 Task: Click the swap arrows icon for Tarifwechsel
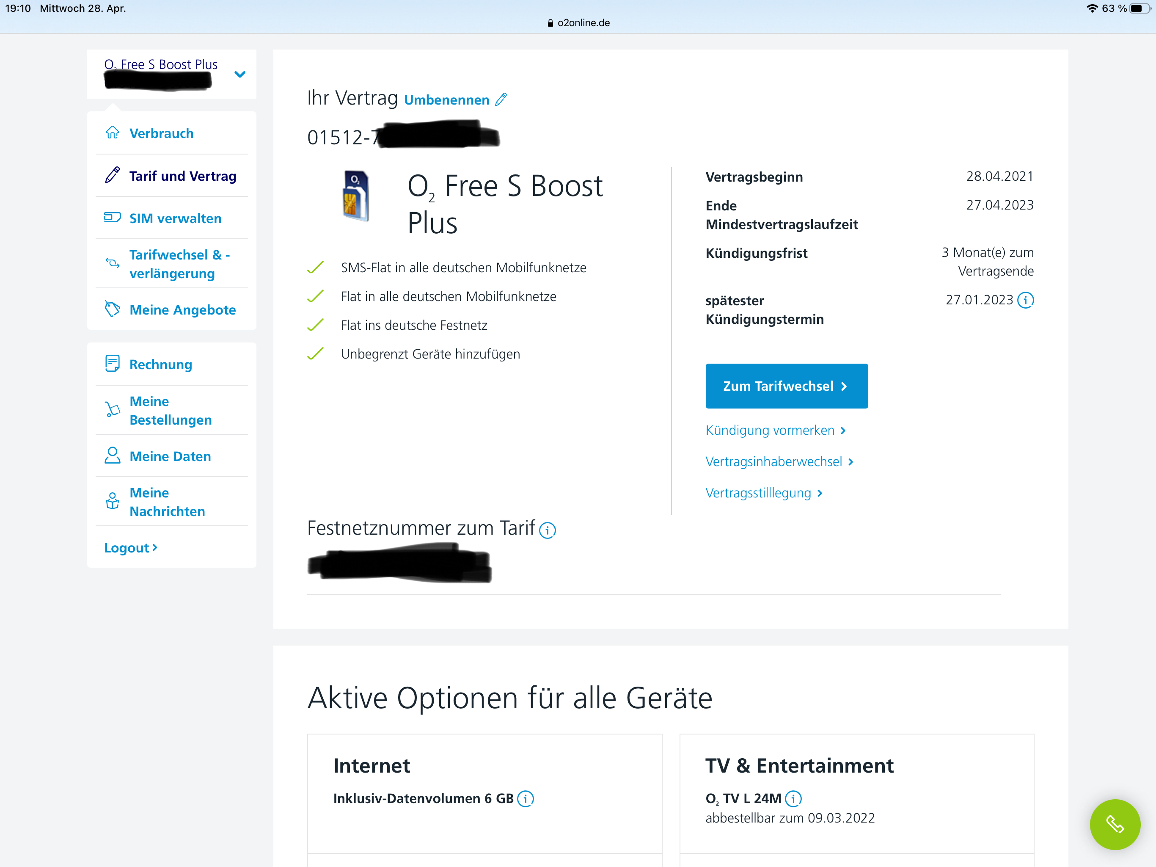pos(113,263)
